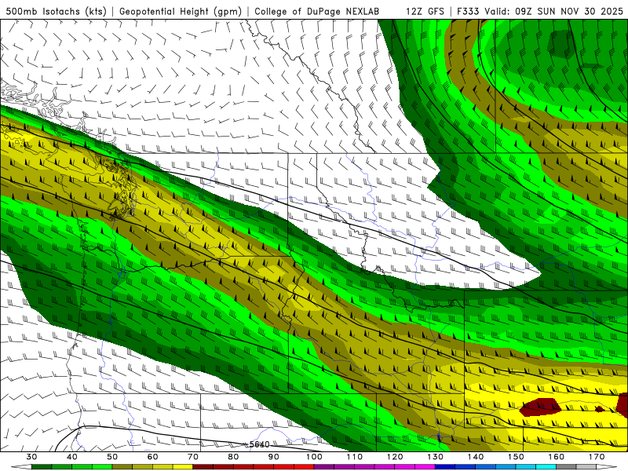Click the "100" value on the color scale
Viewport: 628px width, 471px height.
pos(314,457)
